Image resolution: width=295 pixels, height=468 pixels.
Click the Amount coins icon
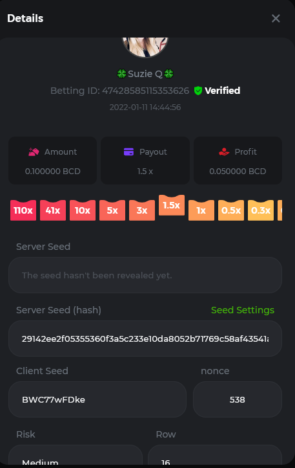pyautogui.click(x=34, y=152)
